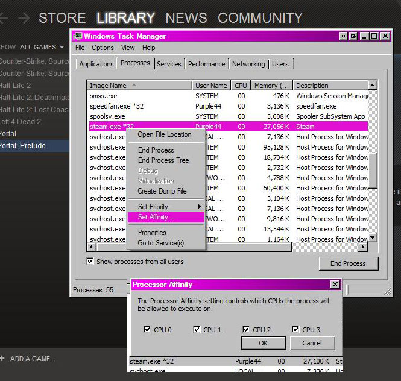Close the Windows Task Manager window
401x381 pixels.
(385, 36)
